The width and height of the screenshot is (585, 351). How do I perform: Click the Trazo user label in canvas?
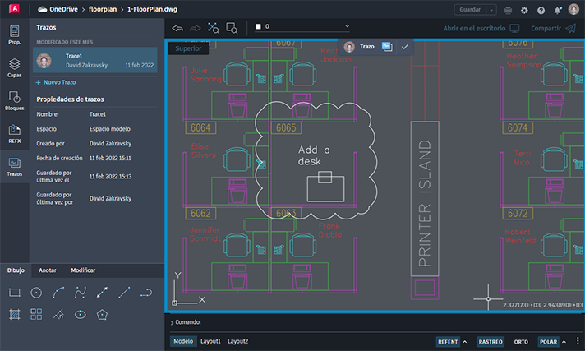click(366, 47)
